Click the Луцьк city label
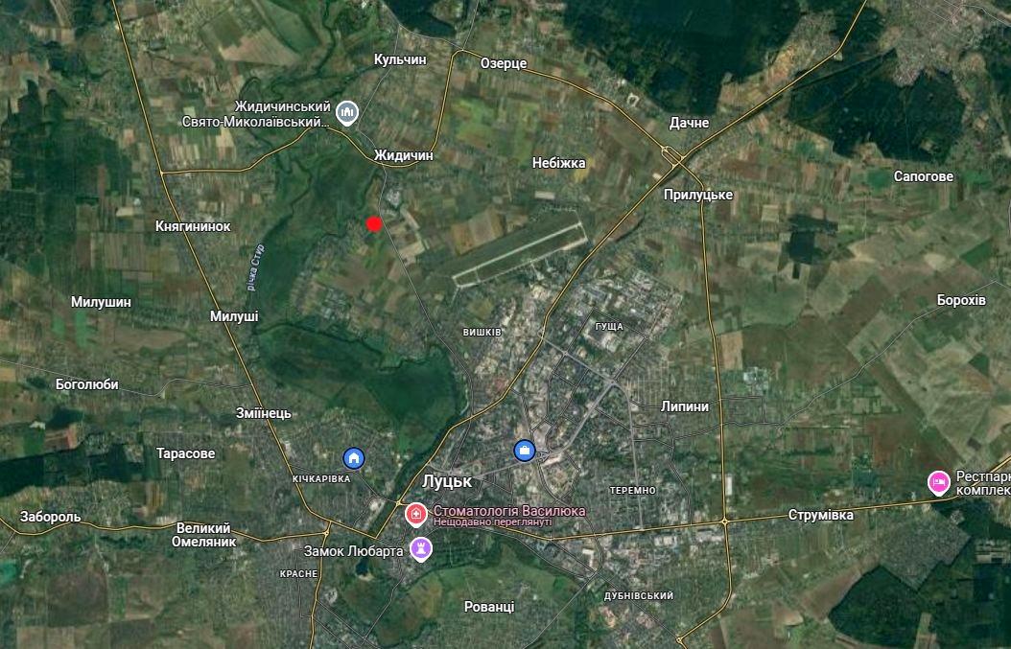Image resolution: width=1011 pixels, height=649 pixels. (447, 481)
